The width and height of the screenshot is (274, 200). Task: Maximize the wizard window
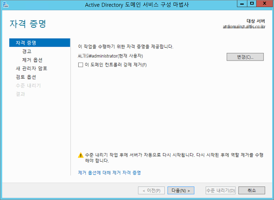(252, 4)
